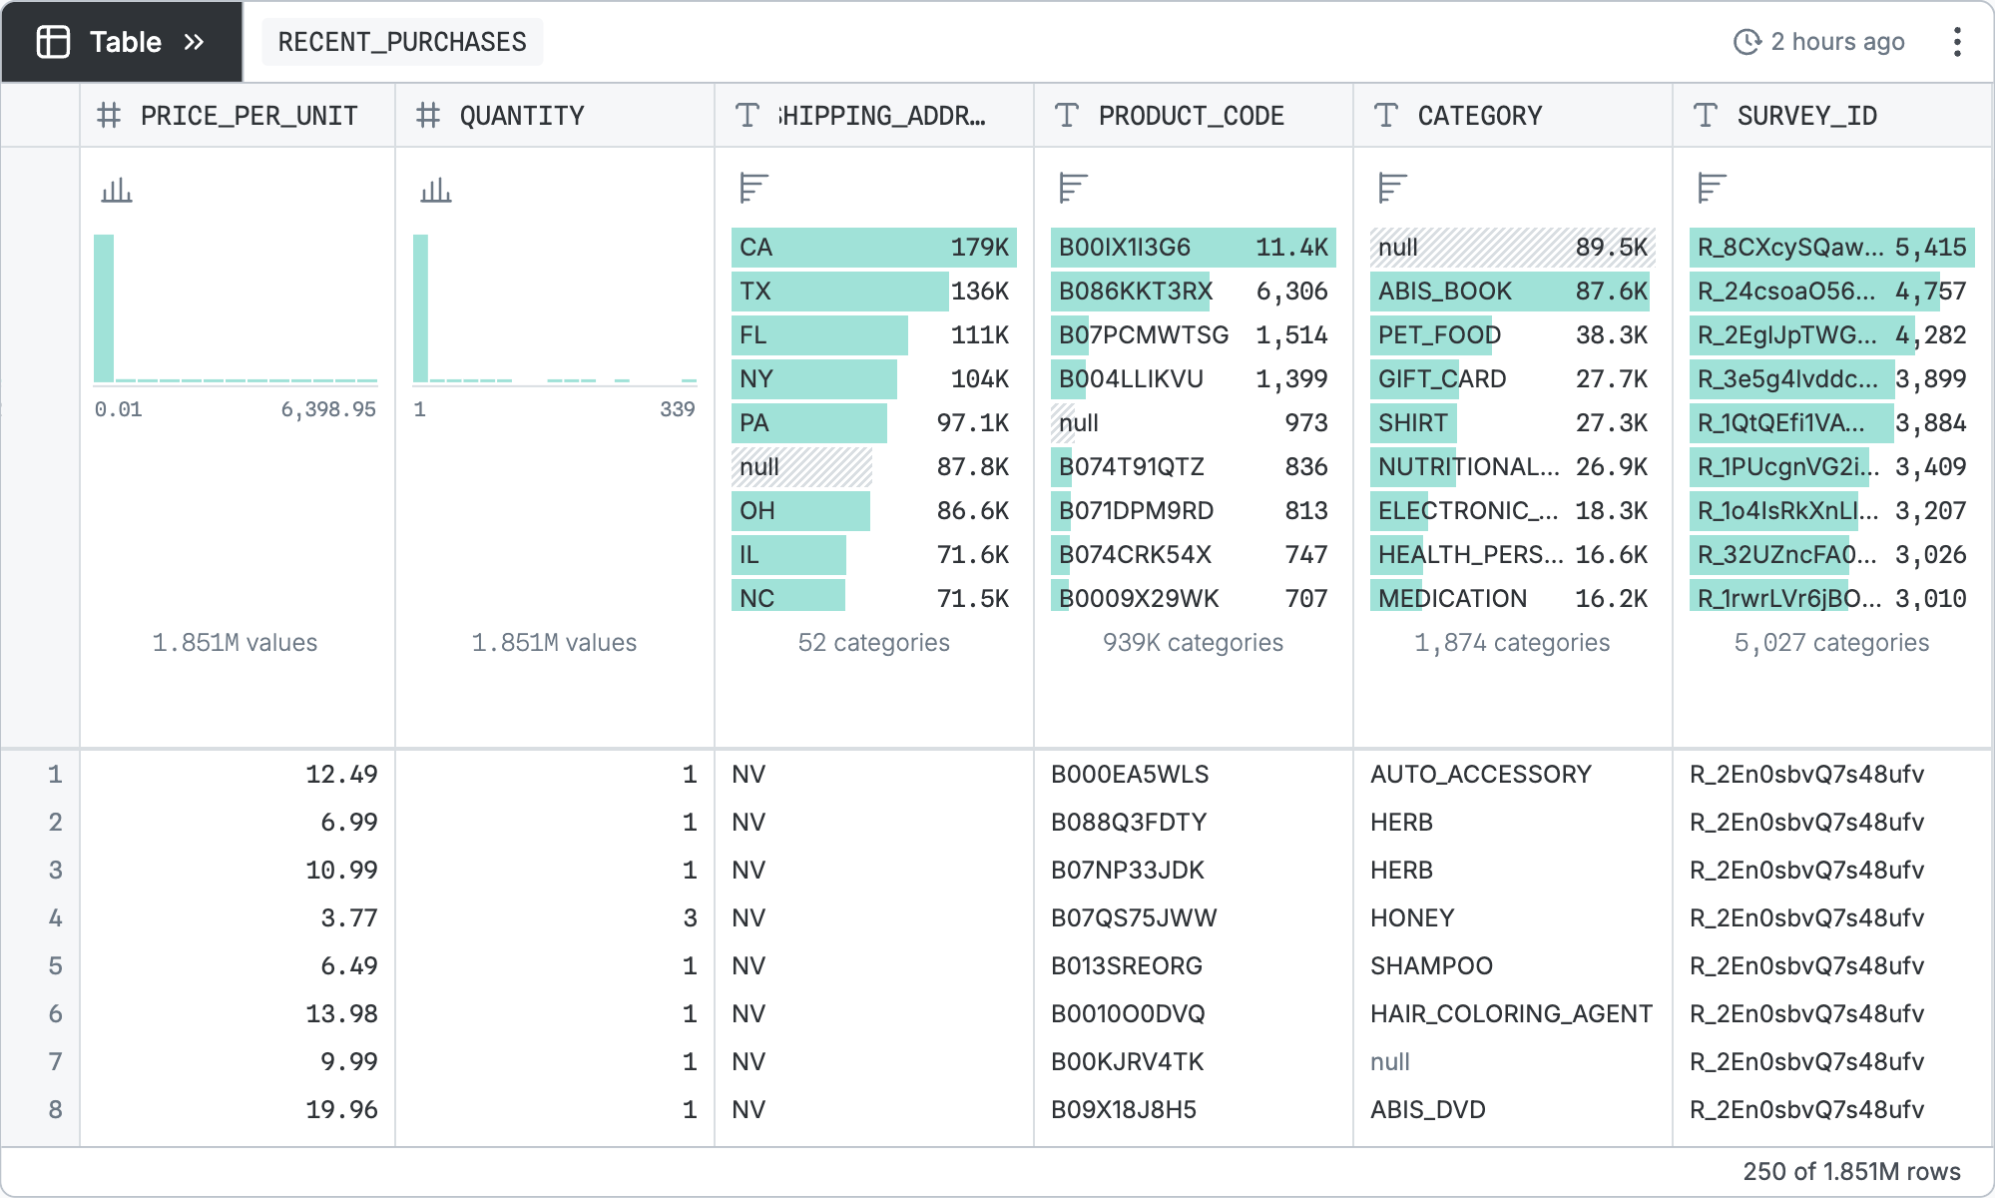Click sort bars icon in SHIPPING_ADDR column
Viewport: 1995px width, 1198px height.
coord(753,188)
